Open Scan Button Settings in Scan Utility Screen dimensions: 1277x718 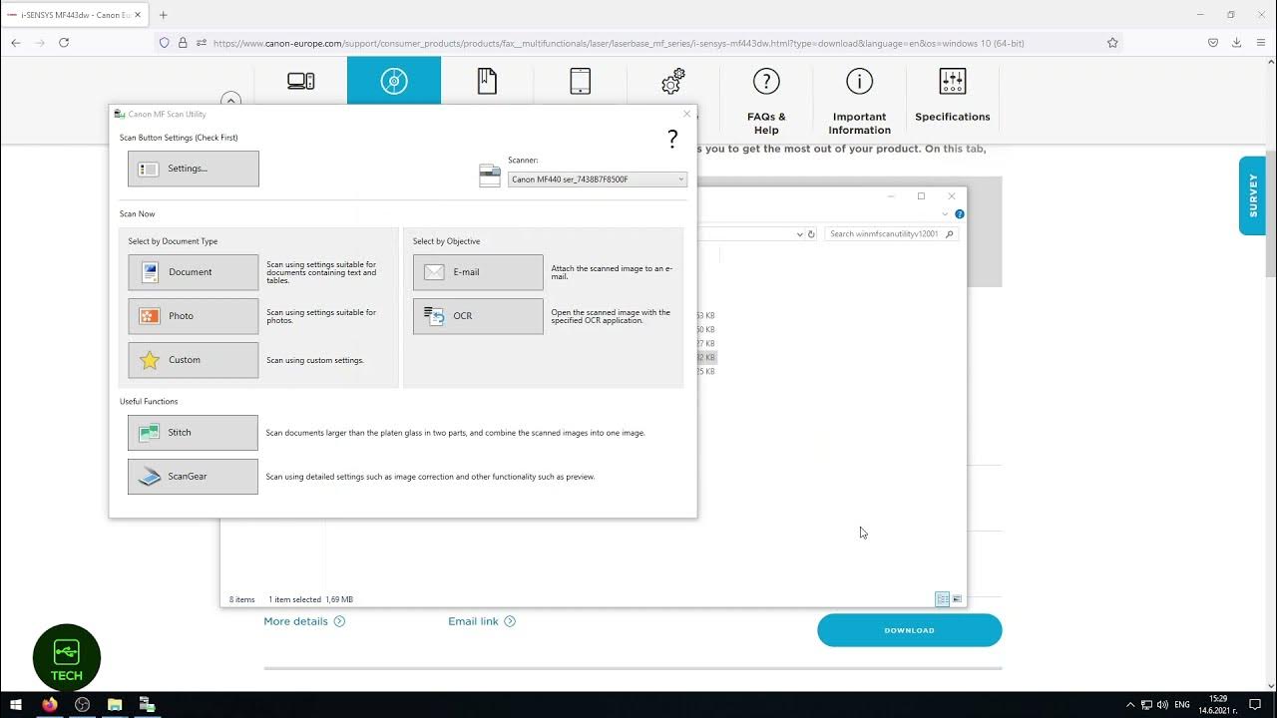pos(193,169)
